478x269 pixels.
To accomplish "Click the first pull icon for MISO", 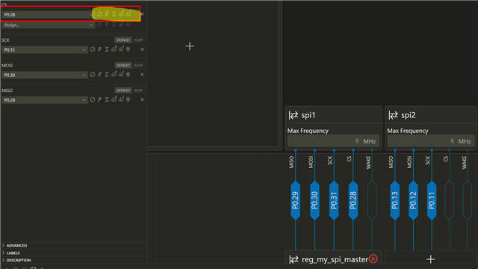I will (114, 99).
